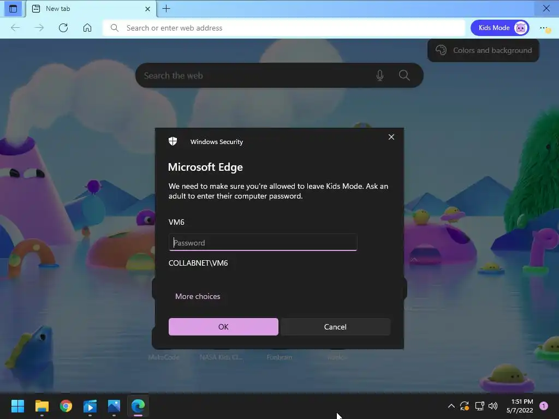Image resolution: width=559 pixels, height=419 pixels.
Task: Open the MakeCode quick link
Action: (x=164, y=357)
